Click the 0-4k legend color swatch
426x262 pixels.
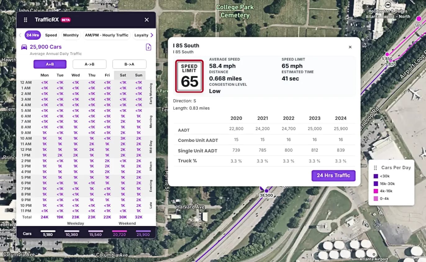pyautogui.click(x=376, y=199)
